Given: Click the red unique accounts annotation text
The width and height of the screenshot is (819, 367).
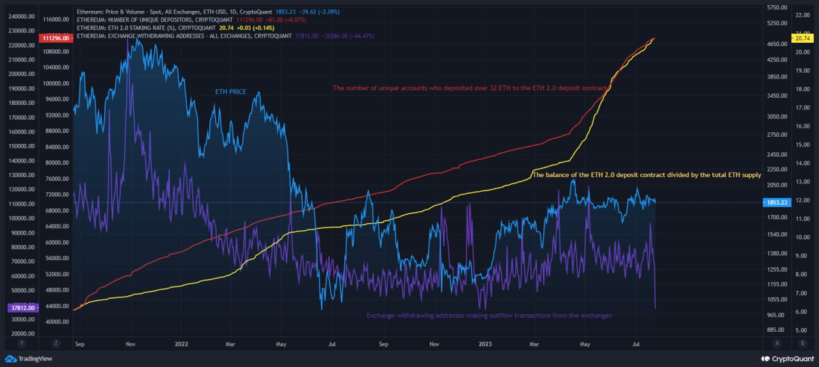Looking at the screenshot, I should [469, 88].
